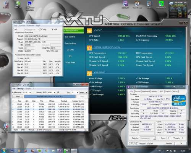Screen dimensions: 191x153
Task: Open the XFast RAM section in AXTU
Action: [x=70, y=63]
